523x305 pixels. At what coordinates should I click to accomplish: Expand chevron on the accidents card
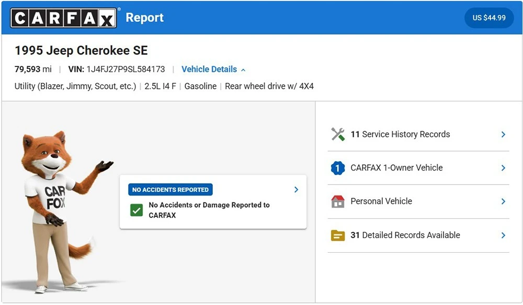click(x=296, y=189)
